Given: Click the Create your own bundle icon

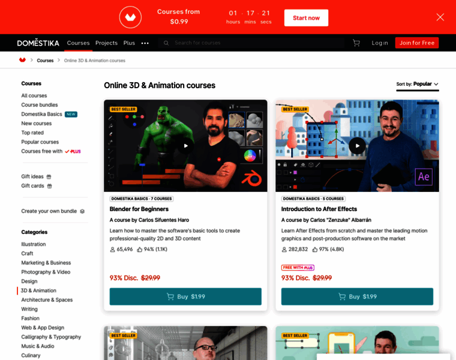Looking at the screenshot, I should pos(82,211).
